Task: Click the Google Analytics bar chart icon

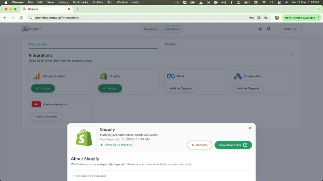Action: pos(37,76)
